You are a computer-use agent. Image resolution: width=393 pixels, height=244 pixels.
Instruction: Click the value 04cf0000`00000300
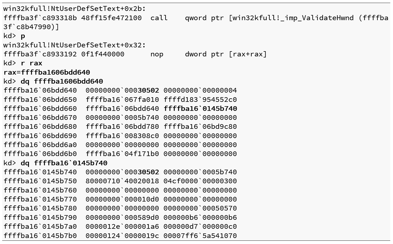point(200,181)
